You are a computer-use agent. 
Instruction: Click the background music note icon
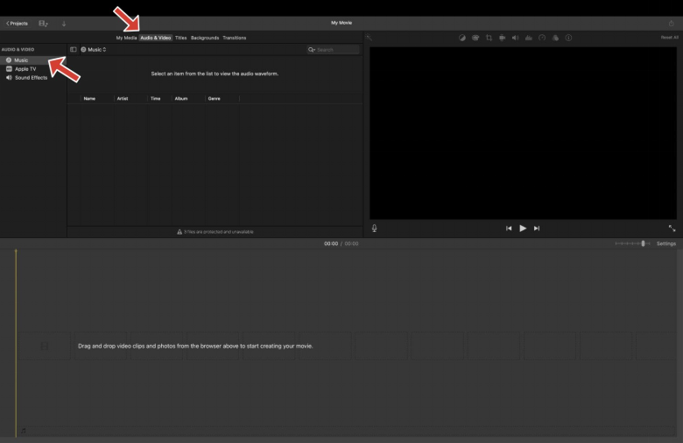[24, 431]
